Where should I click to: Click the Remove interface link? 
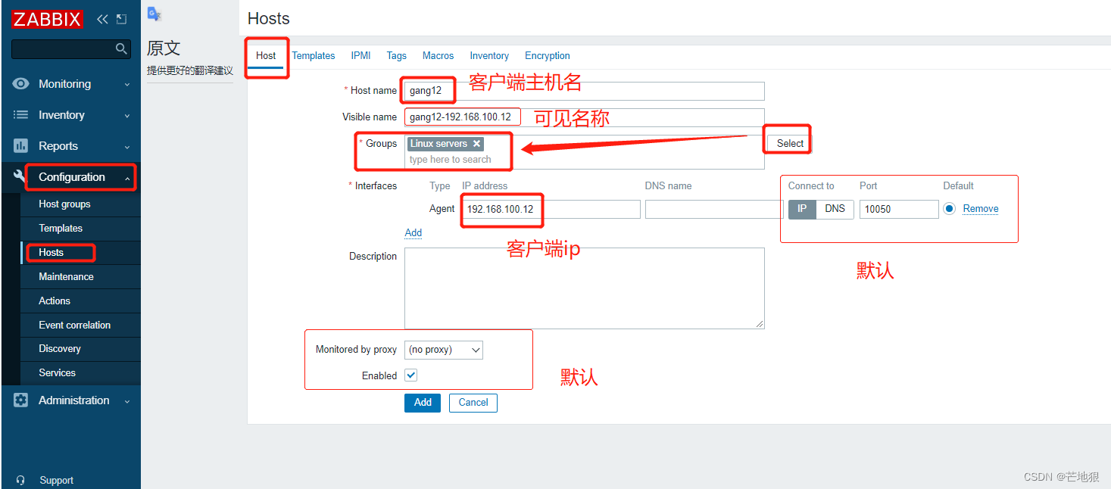coord(981,209)
